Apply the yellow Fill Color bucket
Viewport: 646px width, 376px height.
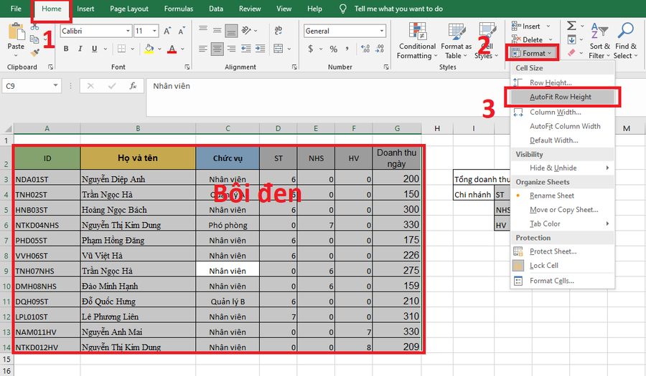click(149, 49)
